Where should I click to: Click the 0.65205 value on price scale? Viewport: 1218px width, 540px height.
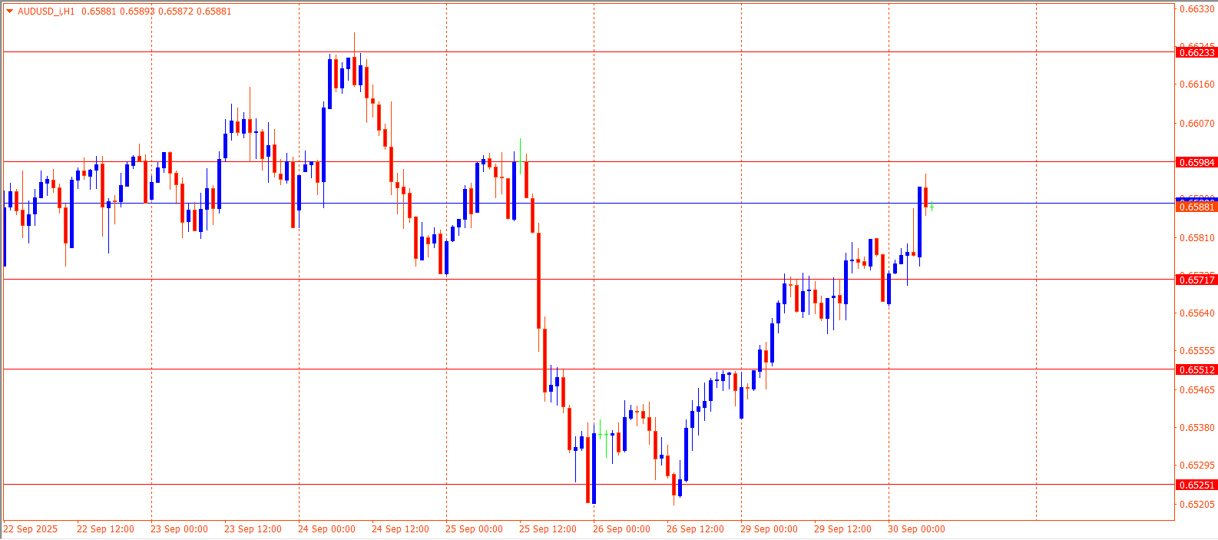click(x=1196, y=505)
